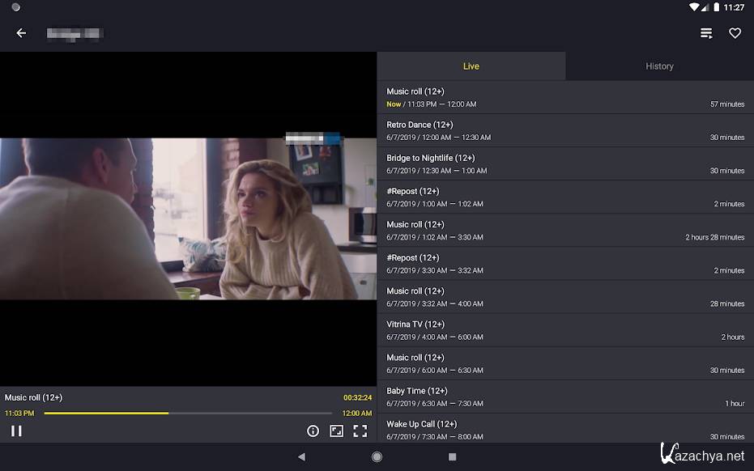Open the Wake Up Call (12+) entry
The width and height of the screenshot is (754, 471).
tap(564, 429)
